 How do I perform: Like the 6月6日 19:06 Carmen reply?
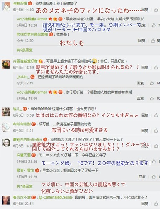point(152,99)
